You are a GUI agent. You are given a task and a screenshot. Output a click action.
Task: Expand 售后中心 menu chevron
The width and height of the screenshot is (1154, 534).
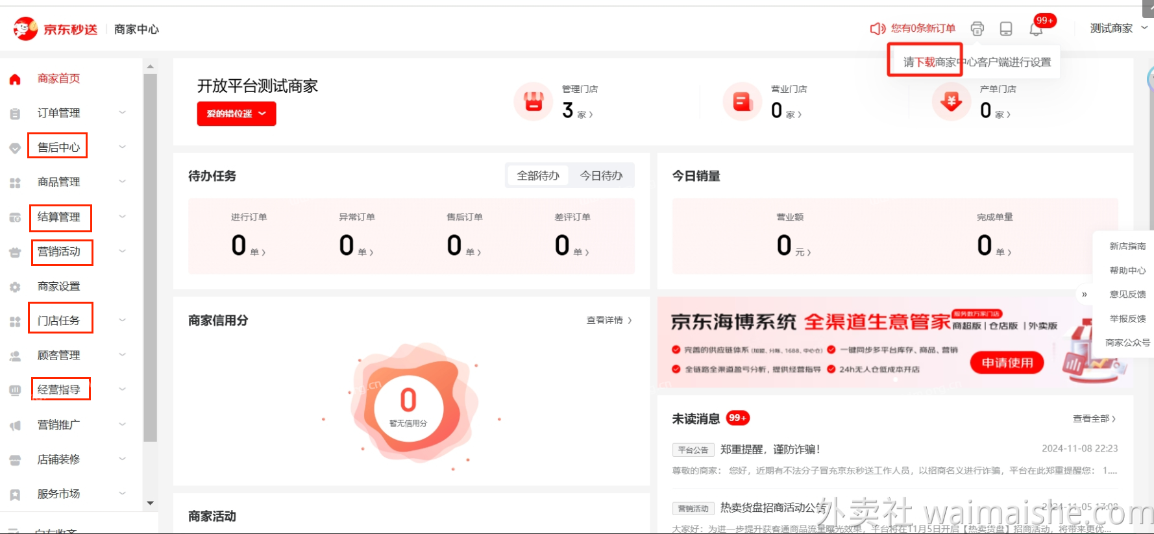122,147
